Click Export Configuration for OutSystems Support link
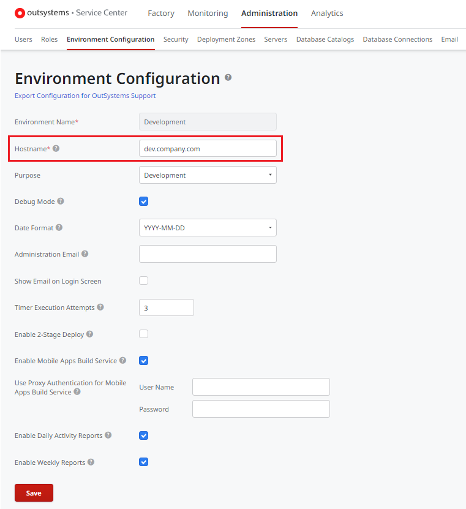 tap(86, 96)
